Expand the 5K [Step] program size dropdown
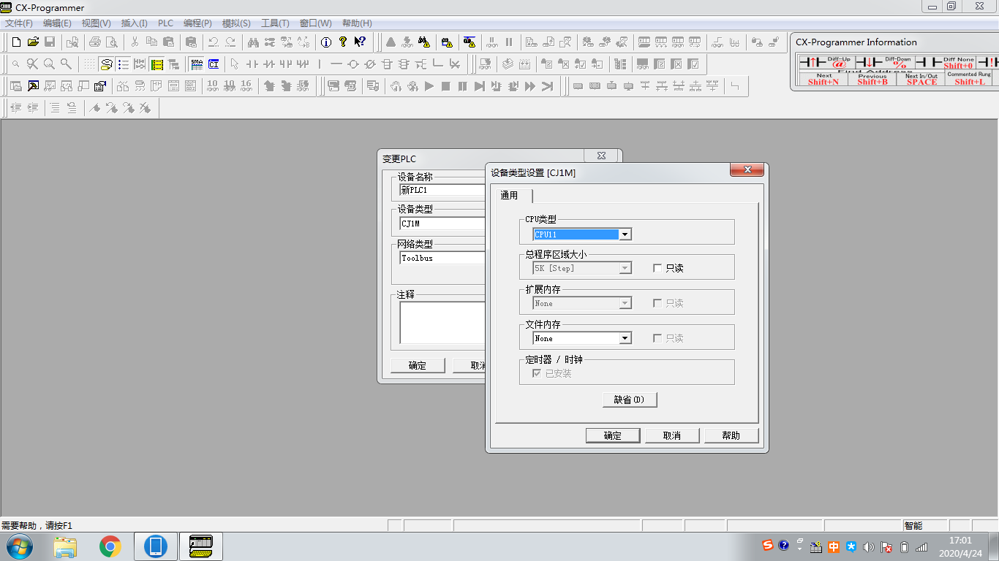This screenshot has width=999, height=561. (625, 268)
